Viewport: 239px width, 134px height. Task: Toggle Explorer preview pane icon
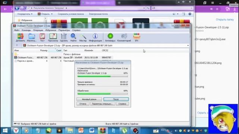click(183, 14)
